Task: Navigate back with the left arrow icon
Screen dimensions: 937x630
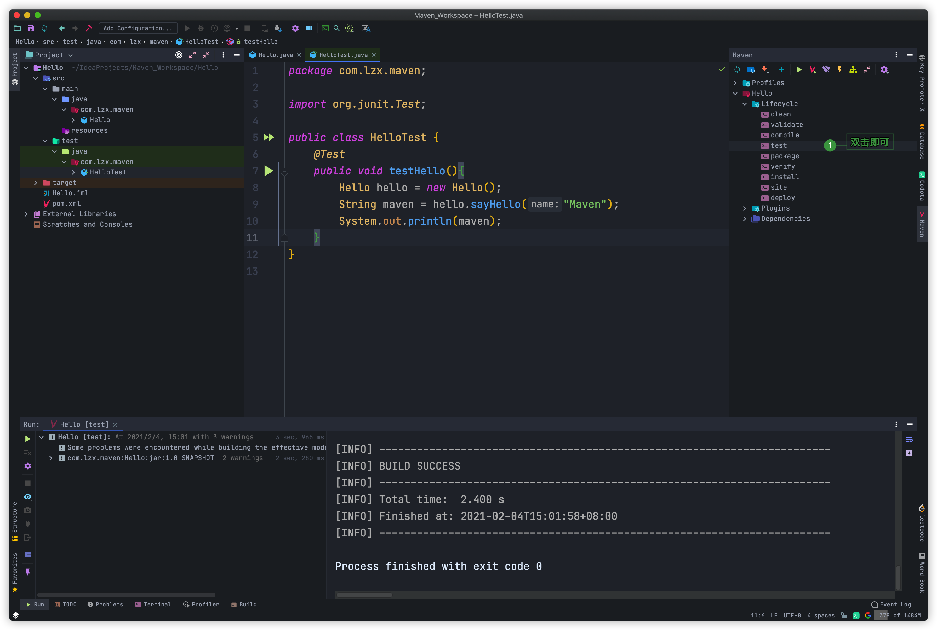Action: 61,28
